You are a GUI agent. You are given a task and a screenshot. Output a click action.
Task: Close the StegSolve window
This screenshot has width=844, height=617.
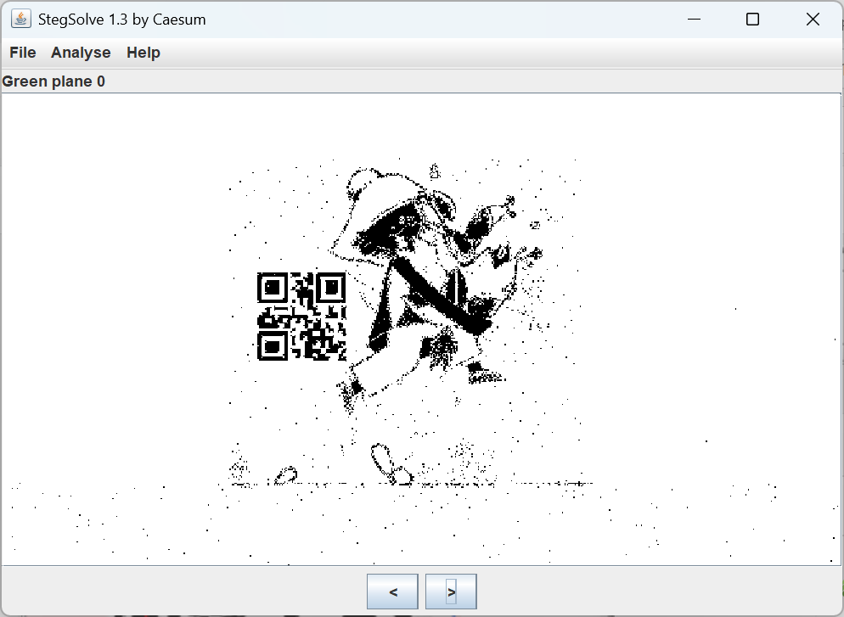tap(813, 20)
